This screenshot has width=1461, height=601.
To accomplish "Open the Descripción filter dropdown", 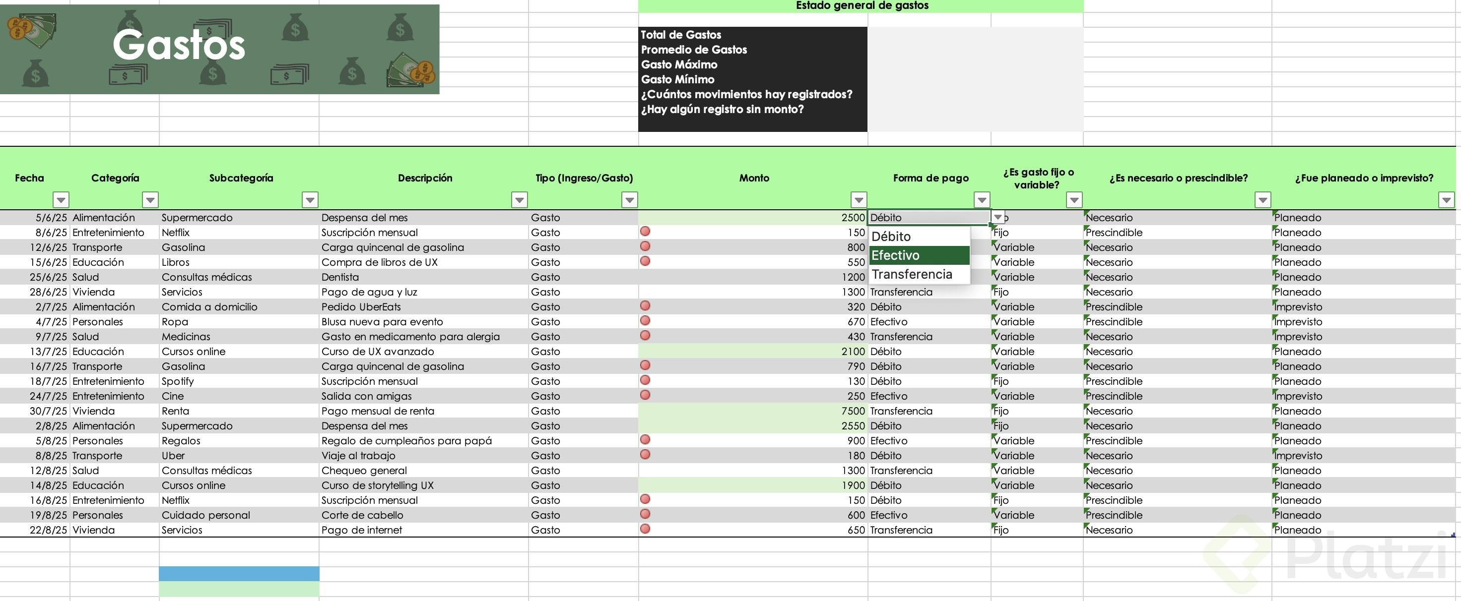I will pyautogui.click(x=519, y=199).
